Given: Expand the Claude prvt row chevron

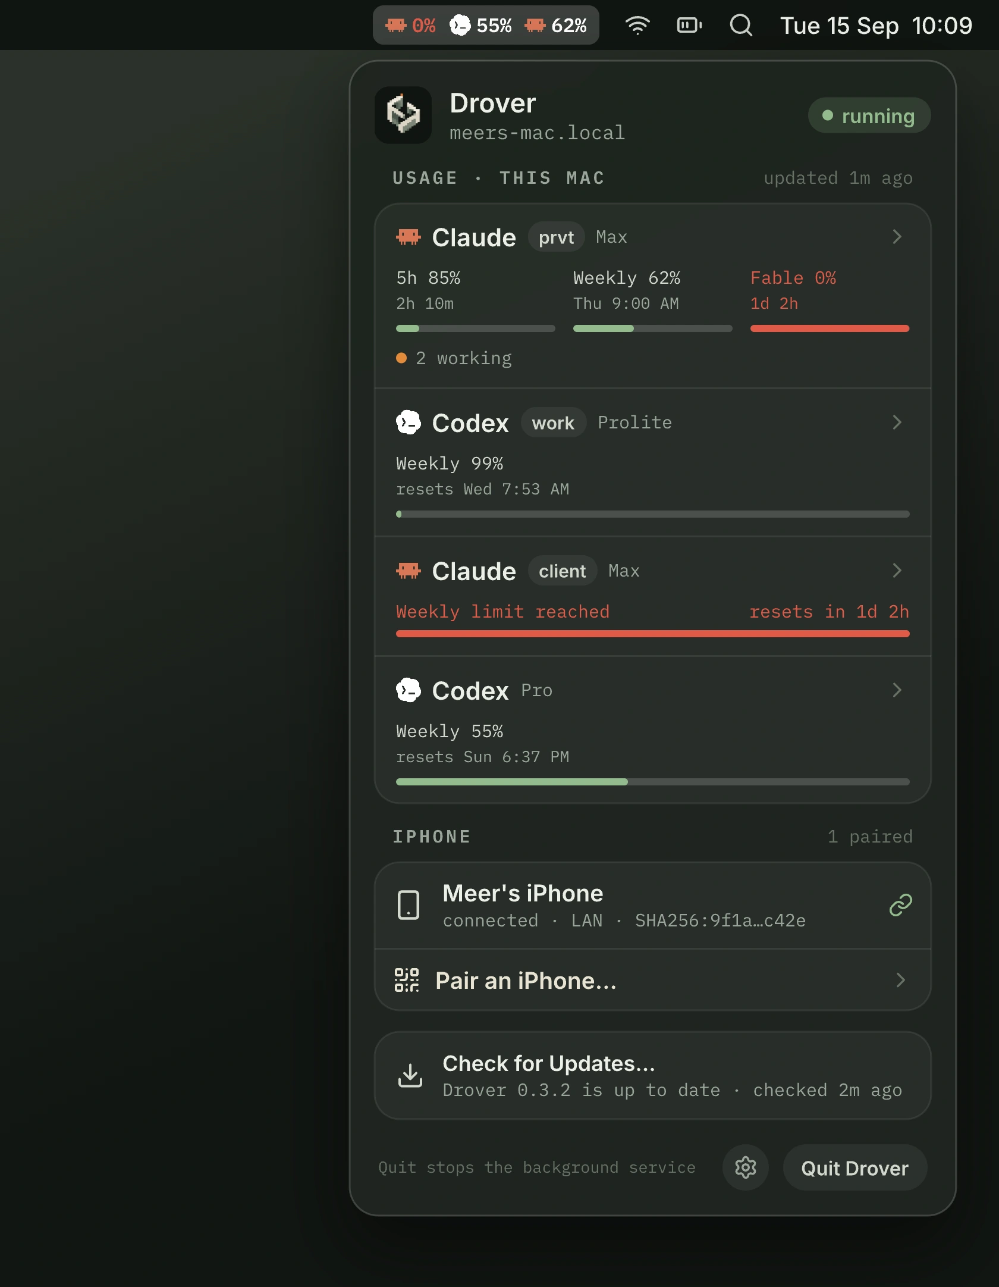Looking at the screenshot, I should click(897, 237).
